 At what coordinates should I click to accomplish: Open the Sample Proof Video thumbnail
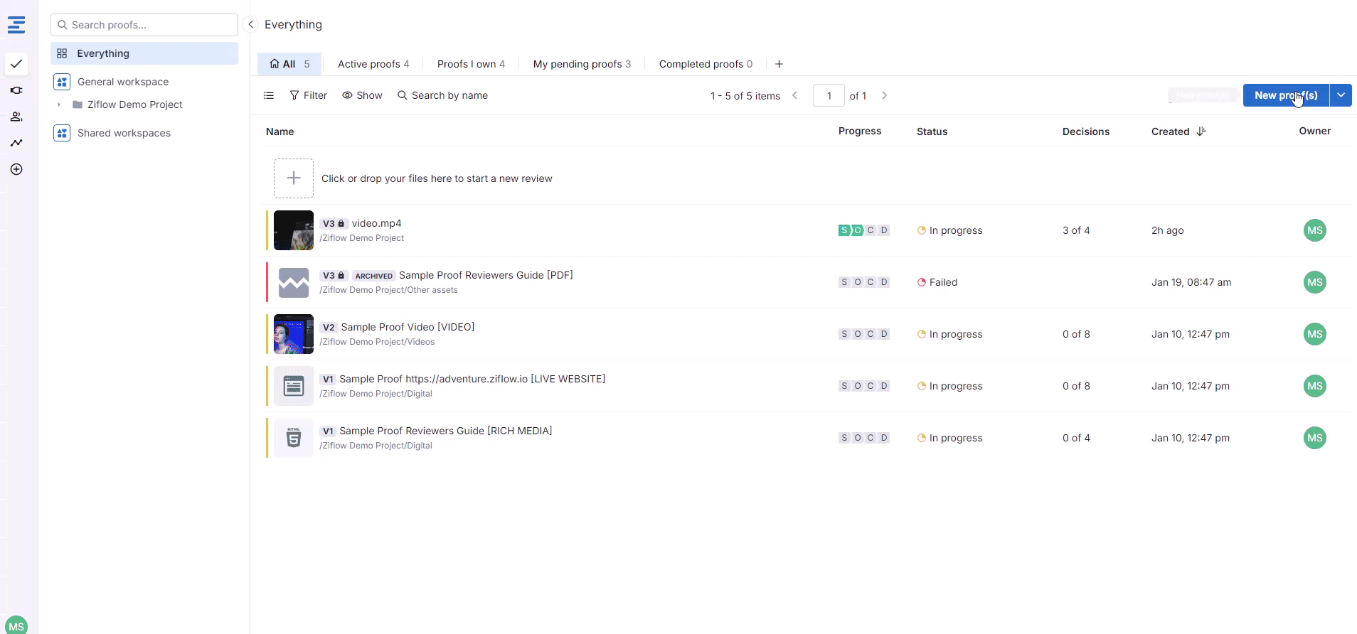coord(294,334)
